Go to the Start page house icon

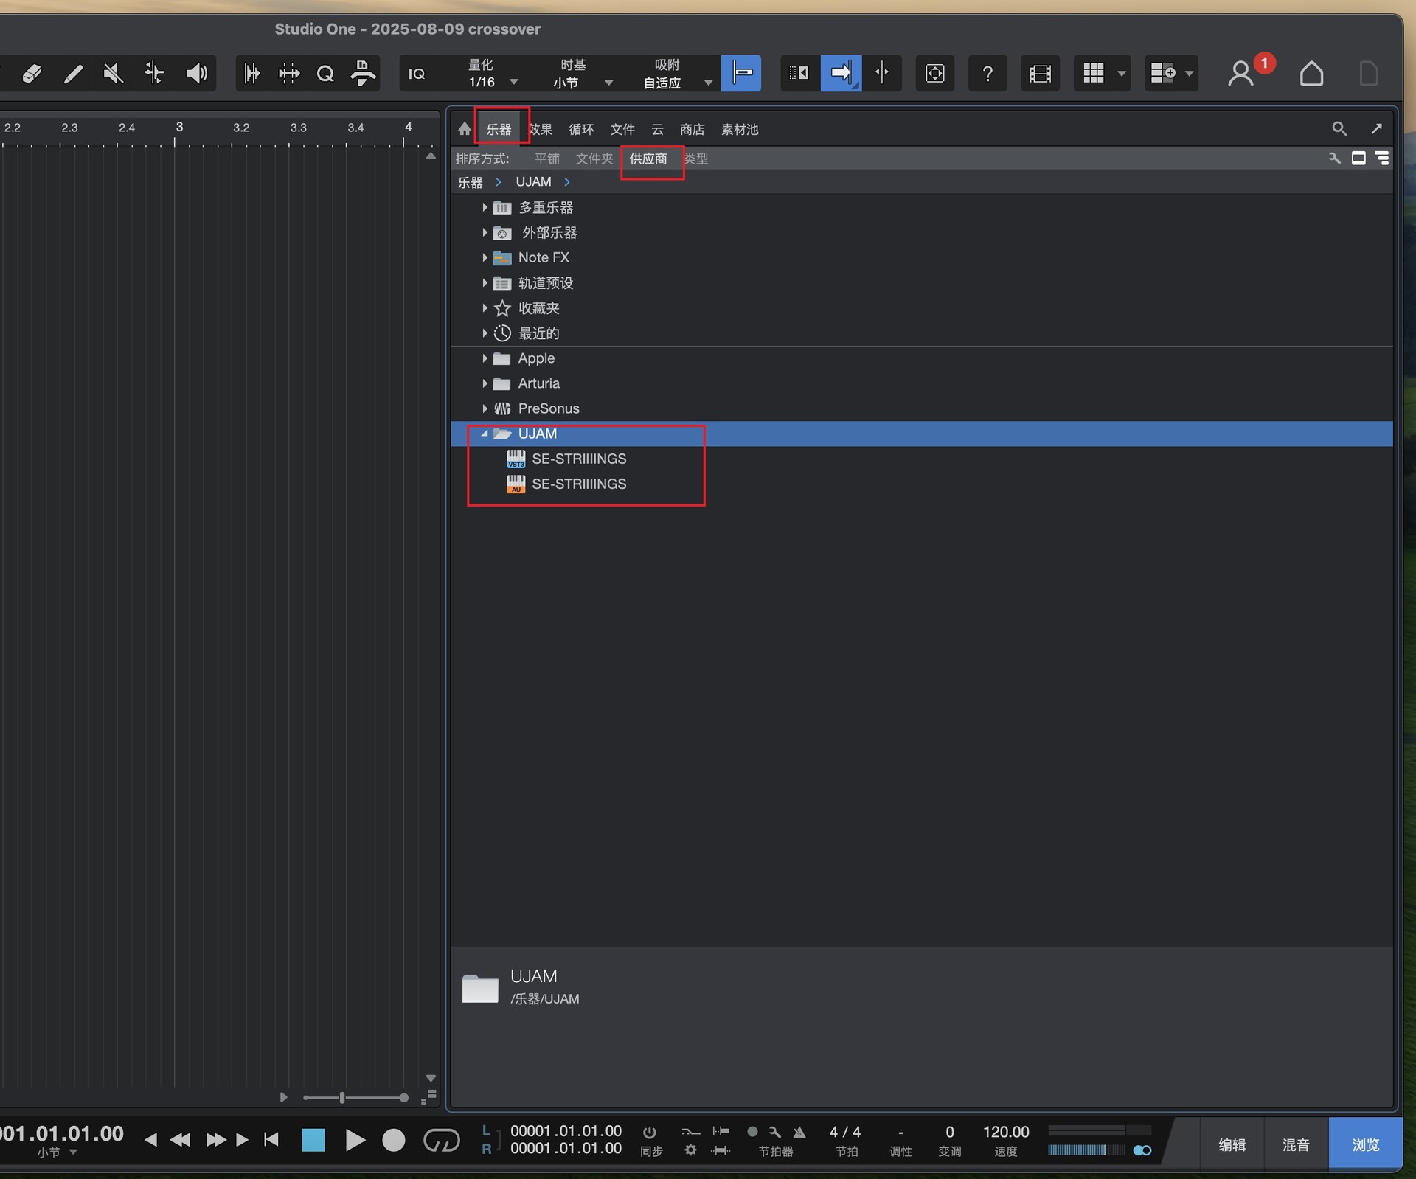[1311, 73]
